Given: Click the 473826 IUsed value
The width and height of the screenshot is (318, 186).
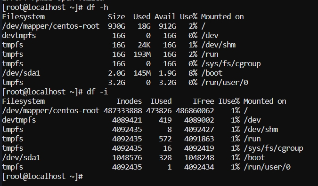Looking at the screenshot, I should [159, 111].
